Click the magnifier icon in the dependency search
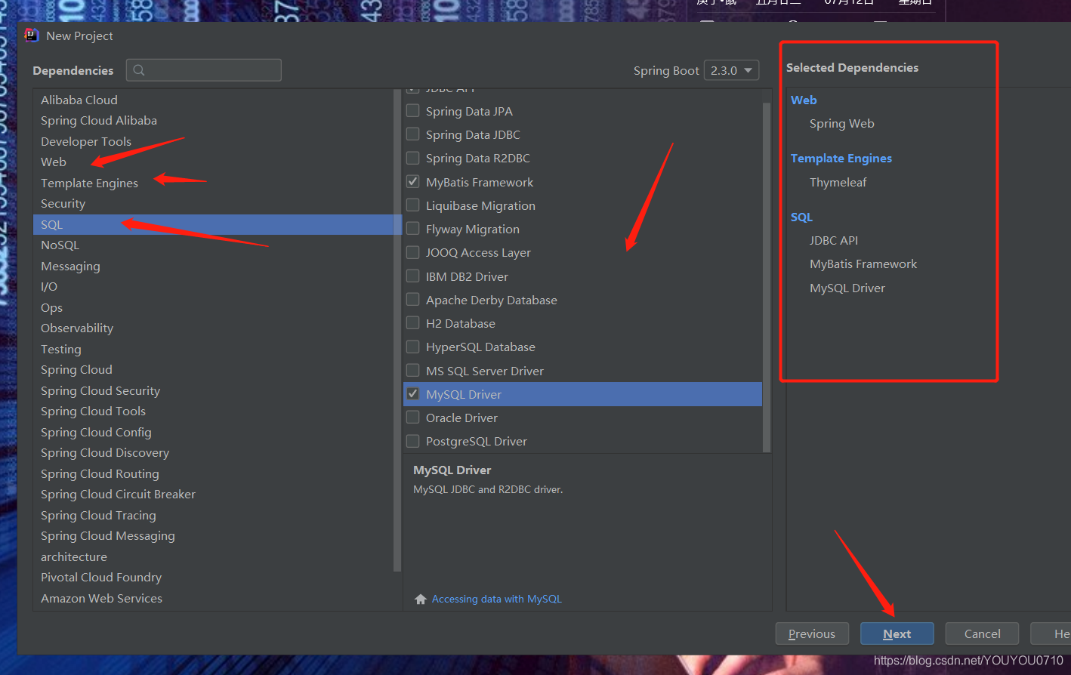 click(139, 70)
